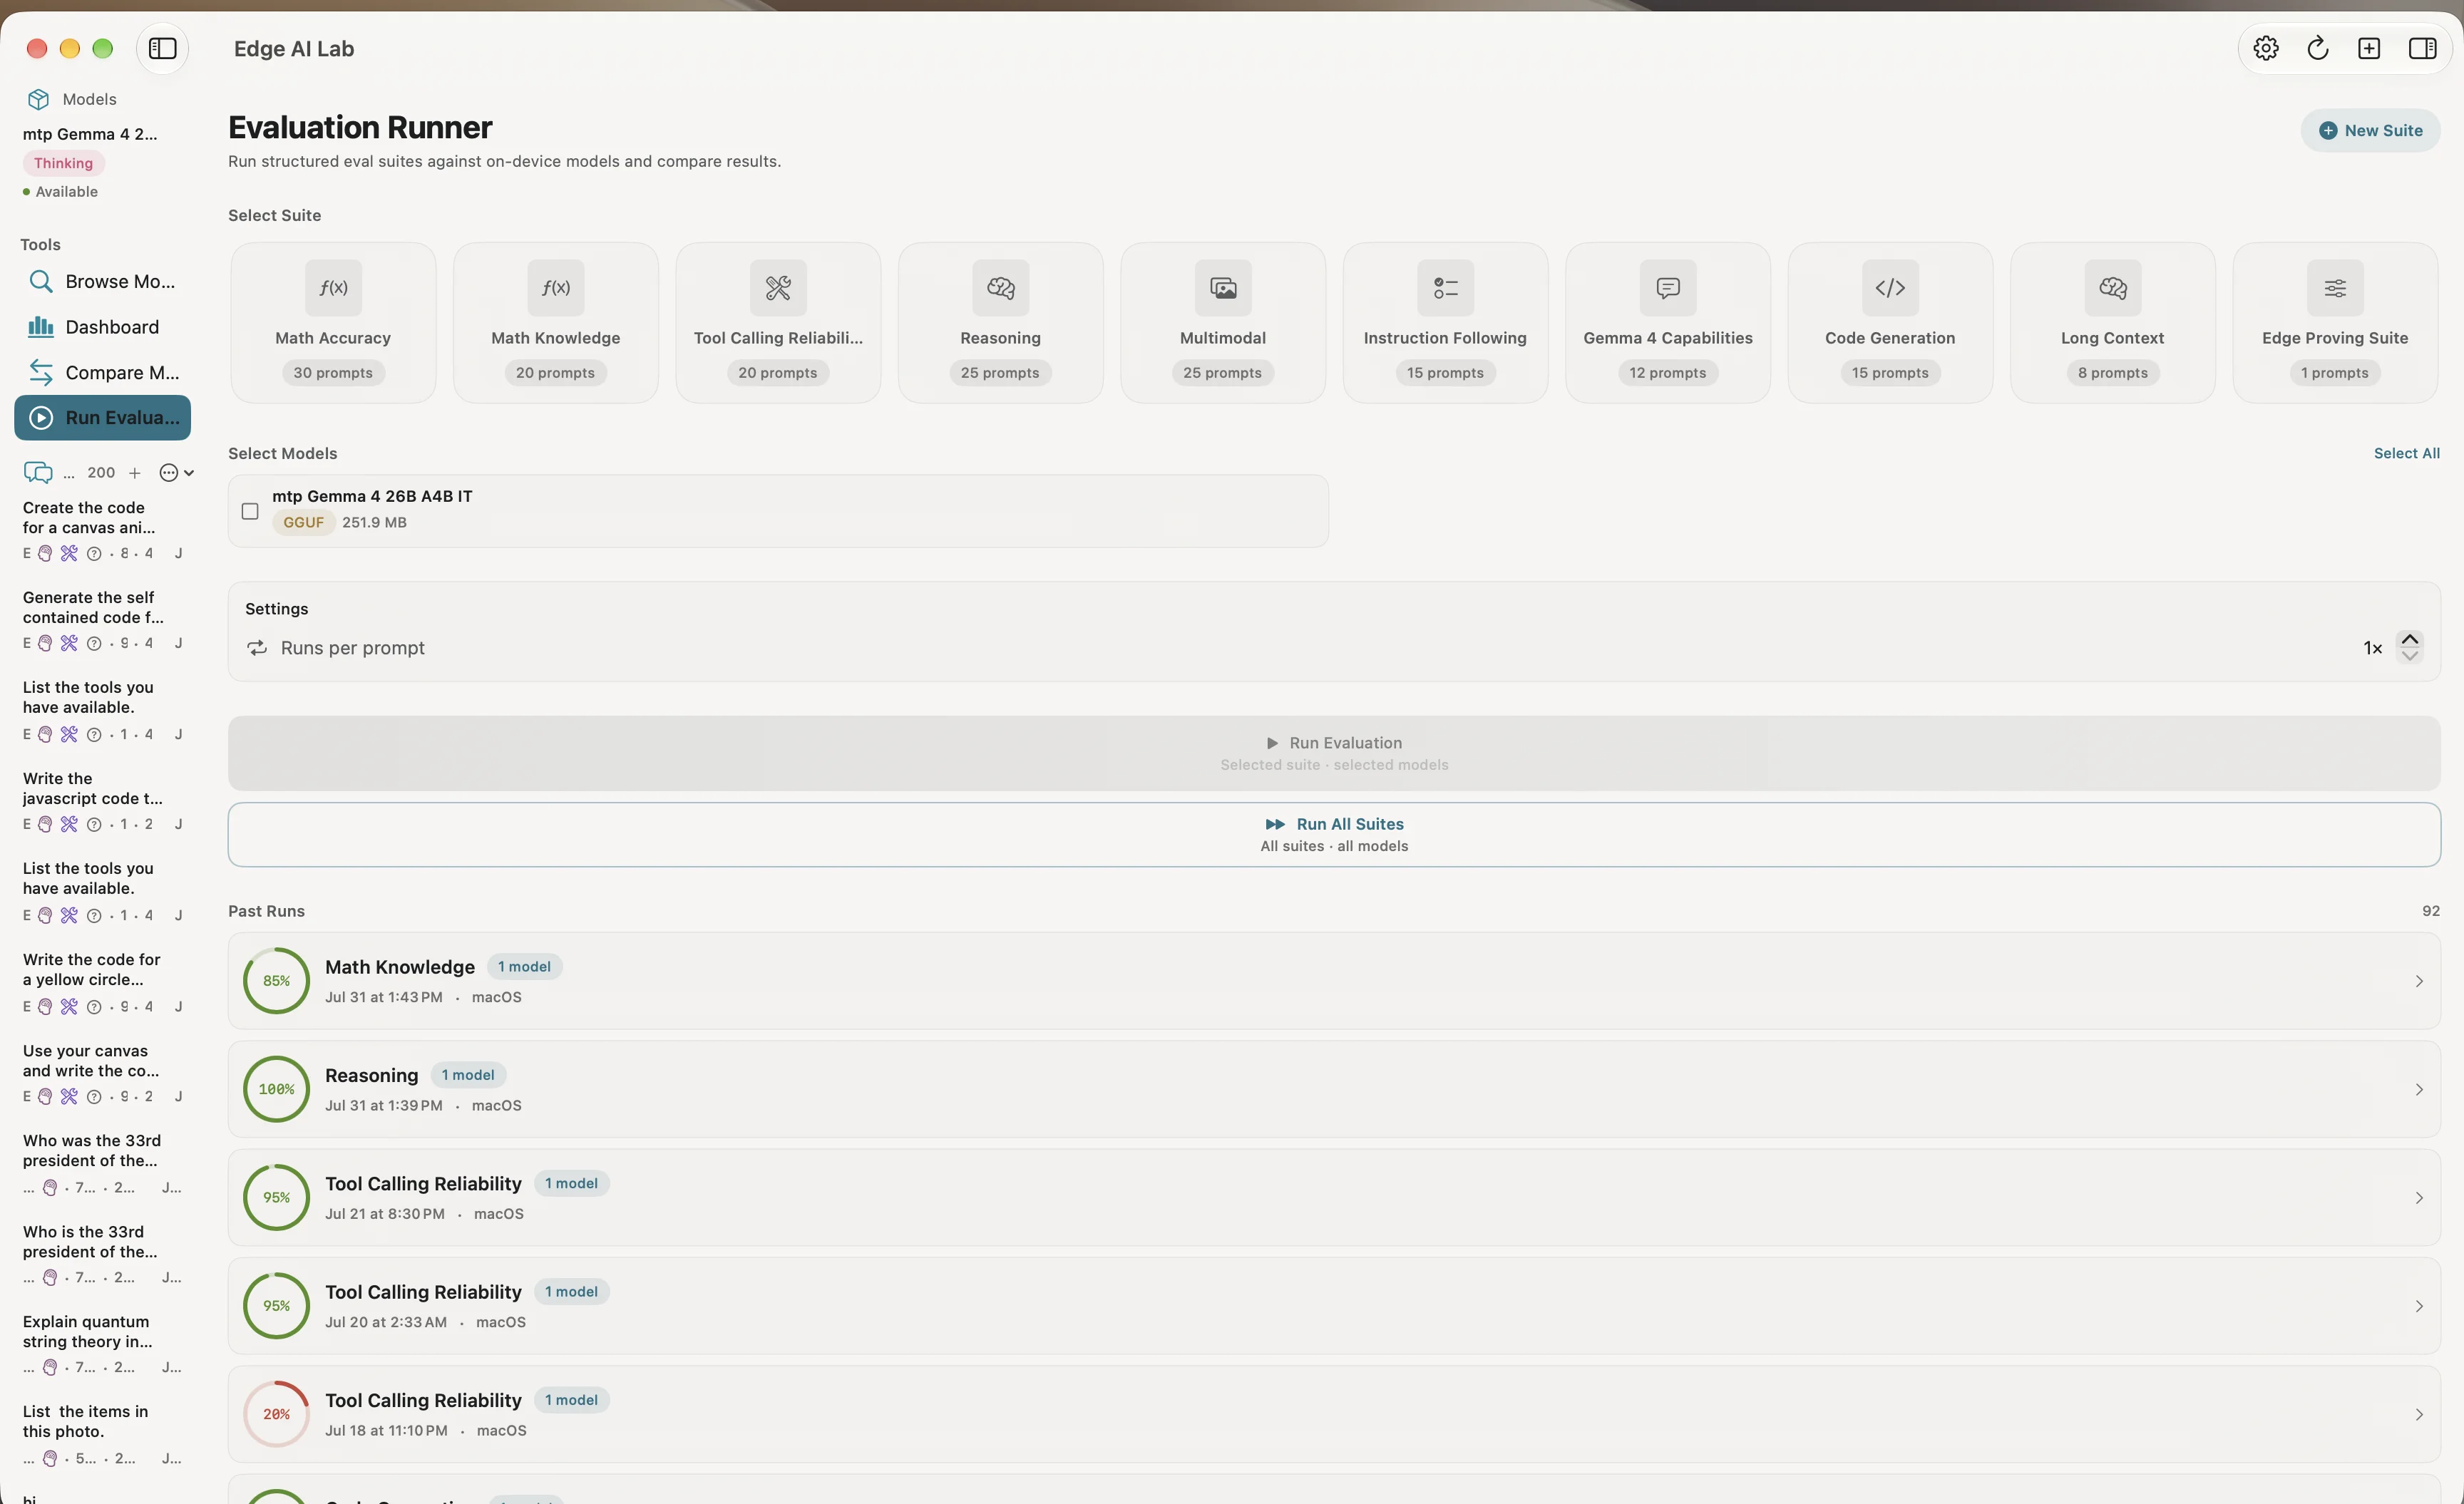2464x1504 pixels.
Task: Click the Reasoning brain suite icon
Action: (x=1000, y=288)
